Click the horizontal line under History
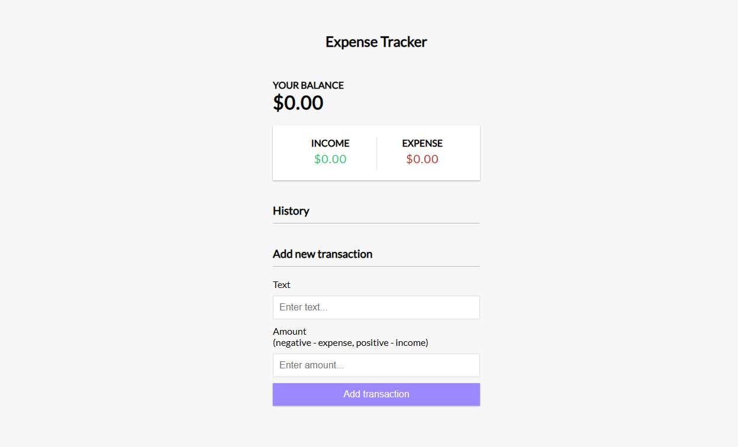Image resolution: width=738 pixels, height=447 pixels. [376, 223]
